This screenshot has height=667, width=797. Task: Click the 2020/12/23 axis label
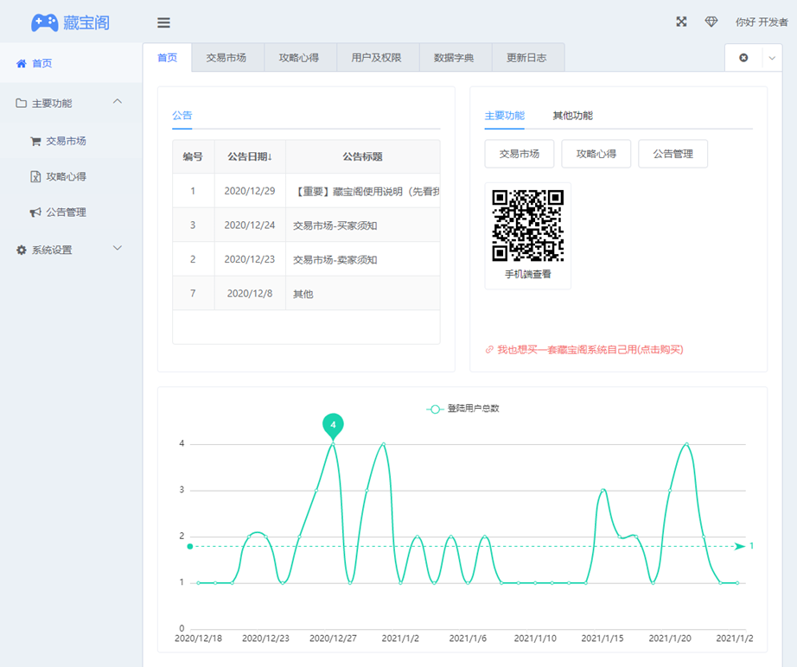click(x=265, y=638)
